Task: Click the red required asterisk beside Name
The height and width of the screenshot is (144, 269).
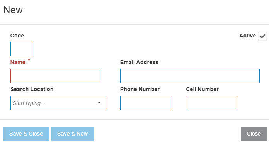Action: click(29, 60)
